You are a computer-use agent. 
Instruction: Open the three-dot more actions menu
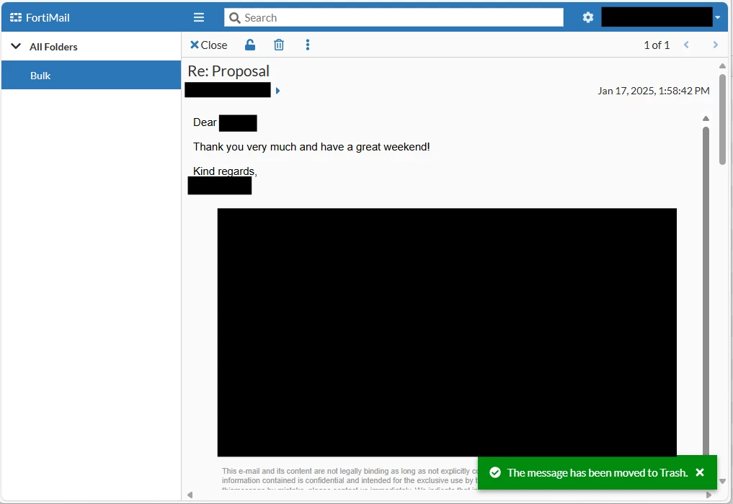[x=308, y=45]
